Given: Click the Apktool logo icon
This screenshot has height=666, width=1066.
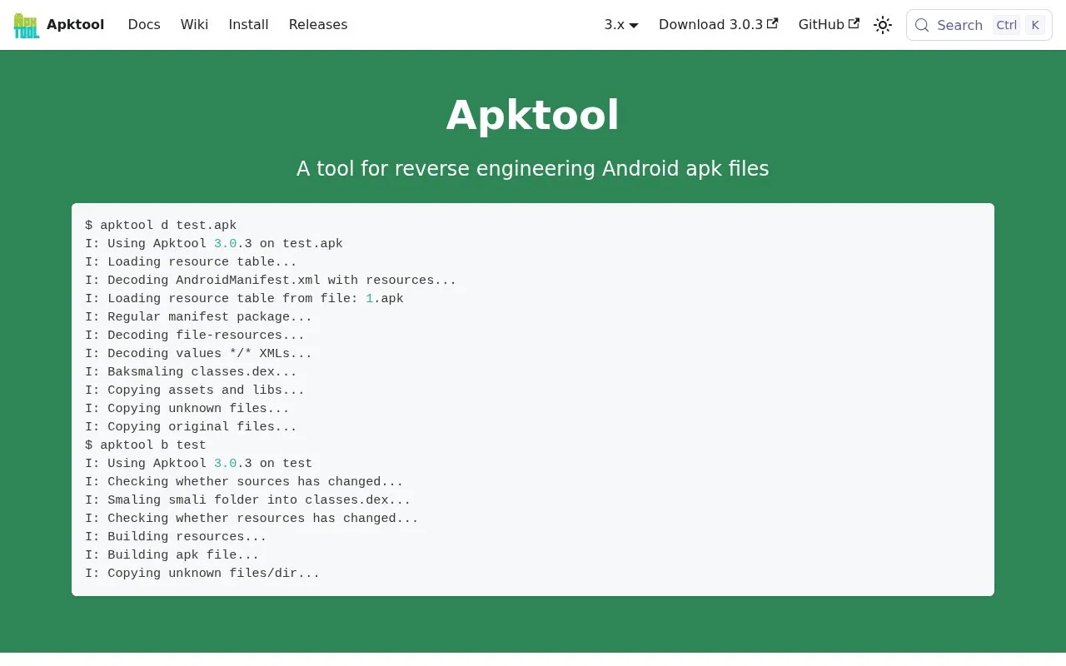Looking at the screenshot, I should 27,25.
